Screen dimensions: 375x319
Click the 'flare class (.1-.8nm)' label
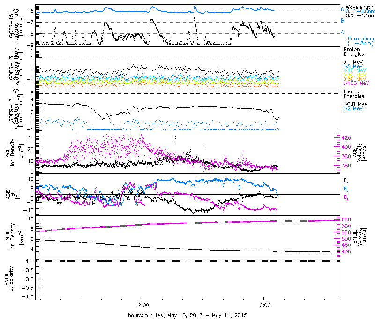click(360, 41)
